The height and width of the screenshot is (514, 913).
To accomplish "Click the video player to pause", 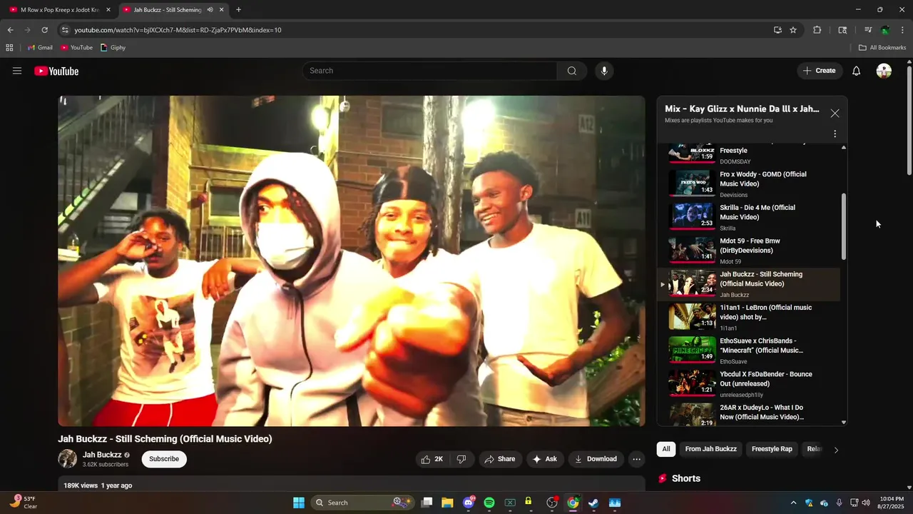I will (352, 261).
